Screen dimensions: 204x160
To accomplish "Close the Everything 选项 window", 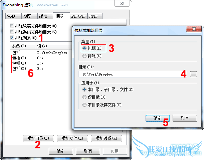I will pos(122,3).
